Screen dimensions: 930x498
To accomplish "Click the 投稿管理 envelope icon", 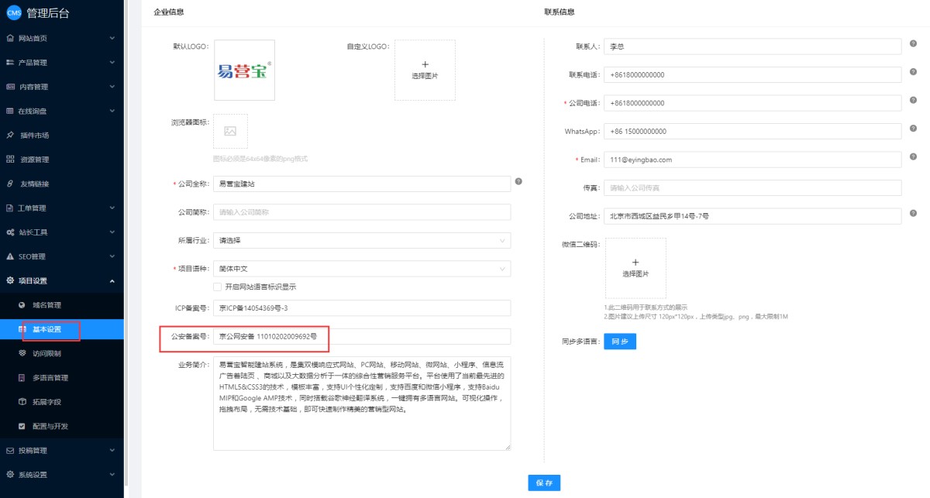I will pyautogui.click(x=10, y=450).
